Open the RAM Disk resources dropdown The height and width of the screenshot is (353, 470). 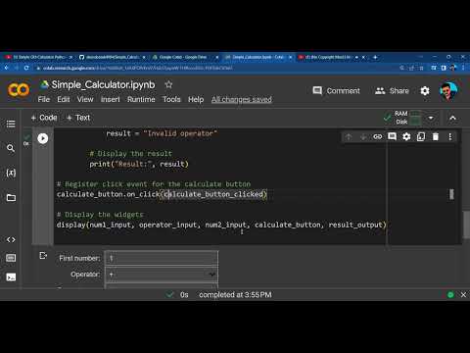click(431, 118)
